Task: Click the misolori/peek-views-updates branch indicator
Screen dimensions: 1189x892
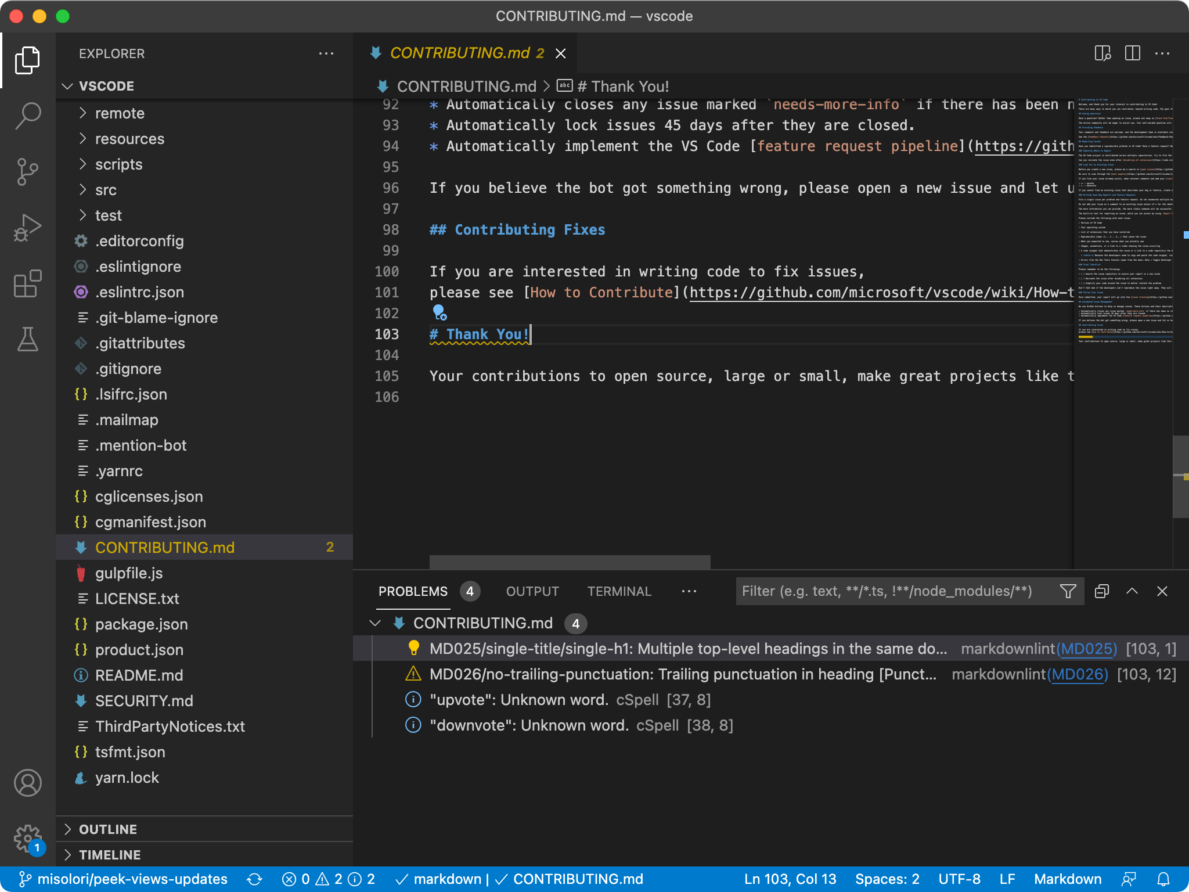Action: pyautogui.click(x=132, y=879)
